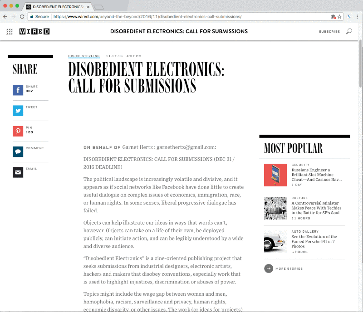
Task: Select the Disobedient Electronics browser tab
Action: coord(58,7)
